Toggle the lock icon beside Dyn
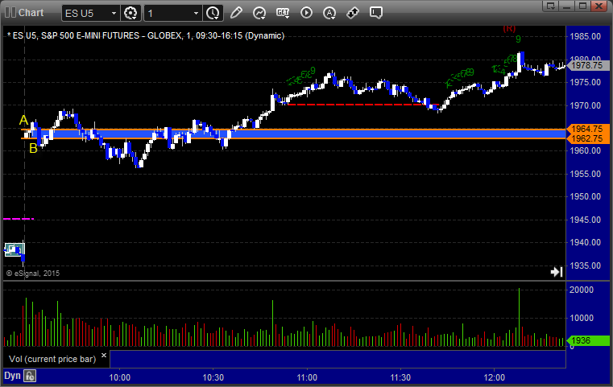Screen dimensions: 613x387 pos(31,376)
